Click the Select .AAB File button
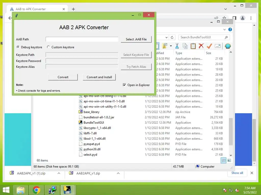The height and width of the screenshot is (195, 261). pyautogui.click(x=136, y=39)
